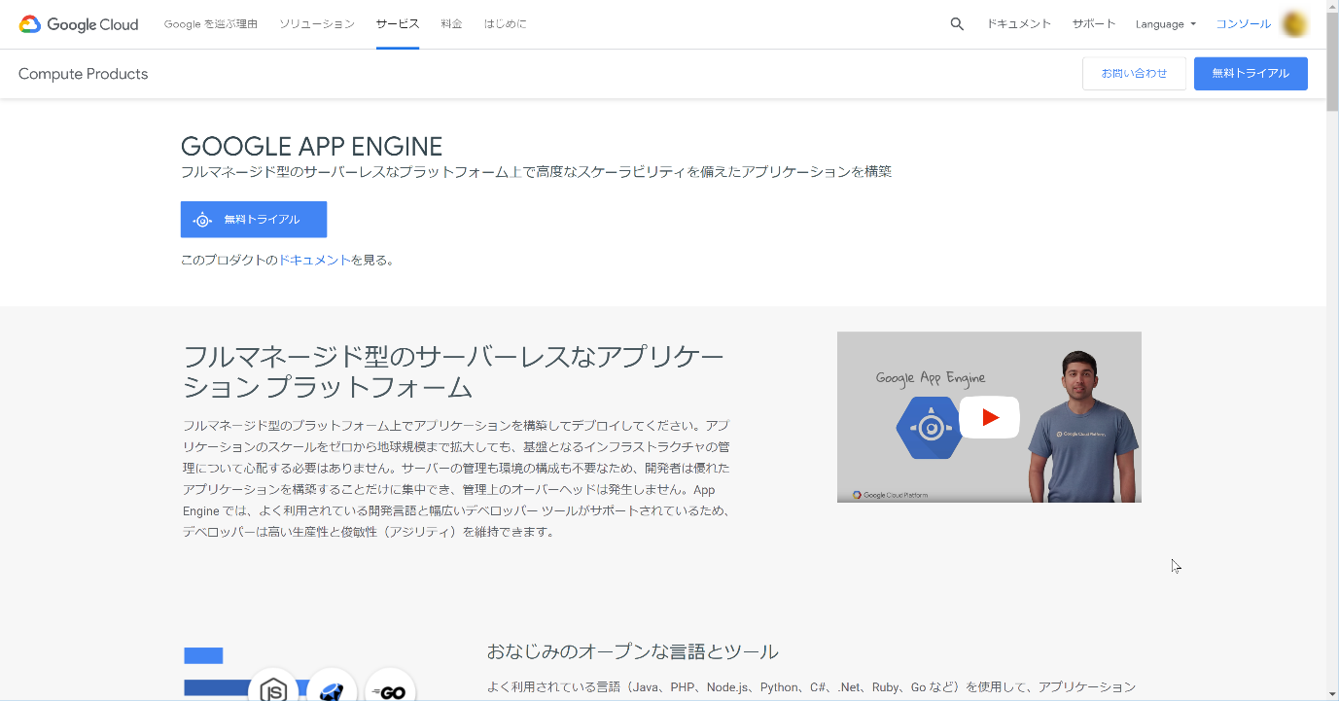Open the はじめに menu item
The height and width of the screenshot is (701, 1339).
tap(506, 24)
